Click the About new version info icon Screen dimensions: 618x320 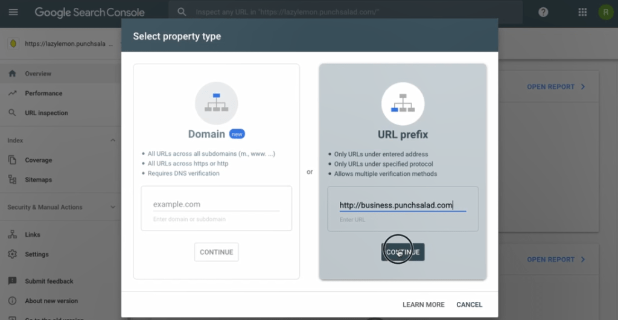coord(12,301)
